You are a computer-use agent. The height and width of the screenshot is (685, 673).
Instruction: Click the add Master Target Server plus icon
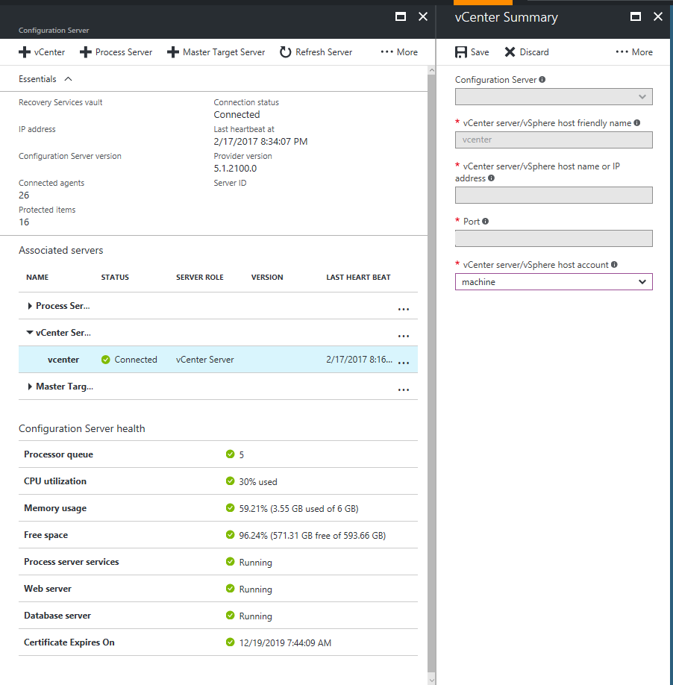coord(172,52)
